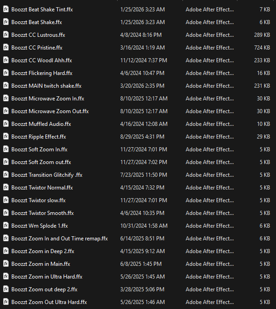Click the fx icon of Boozzt Microwave Zoom Out.ffx

[6, 111]
